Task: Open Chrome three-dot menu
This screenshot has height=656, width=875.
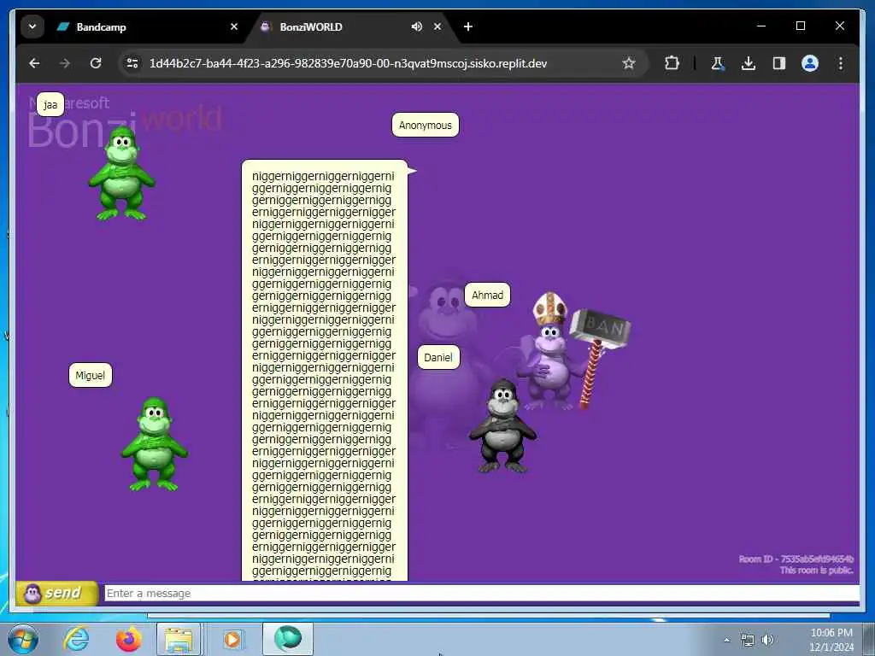Action: [841, 63]
